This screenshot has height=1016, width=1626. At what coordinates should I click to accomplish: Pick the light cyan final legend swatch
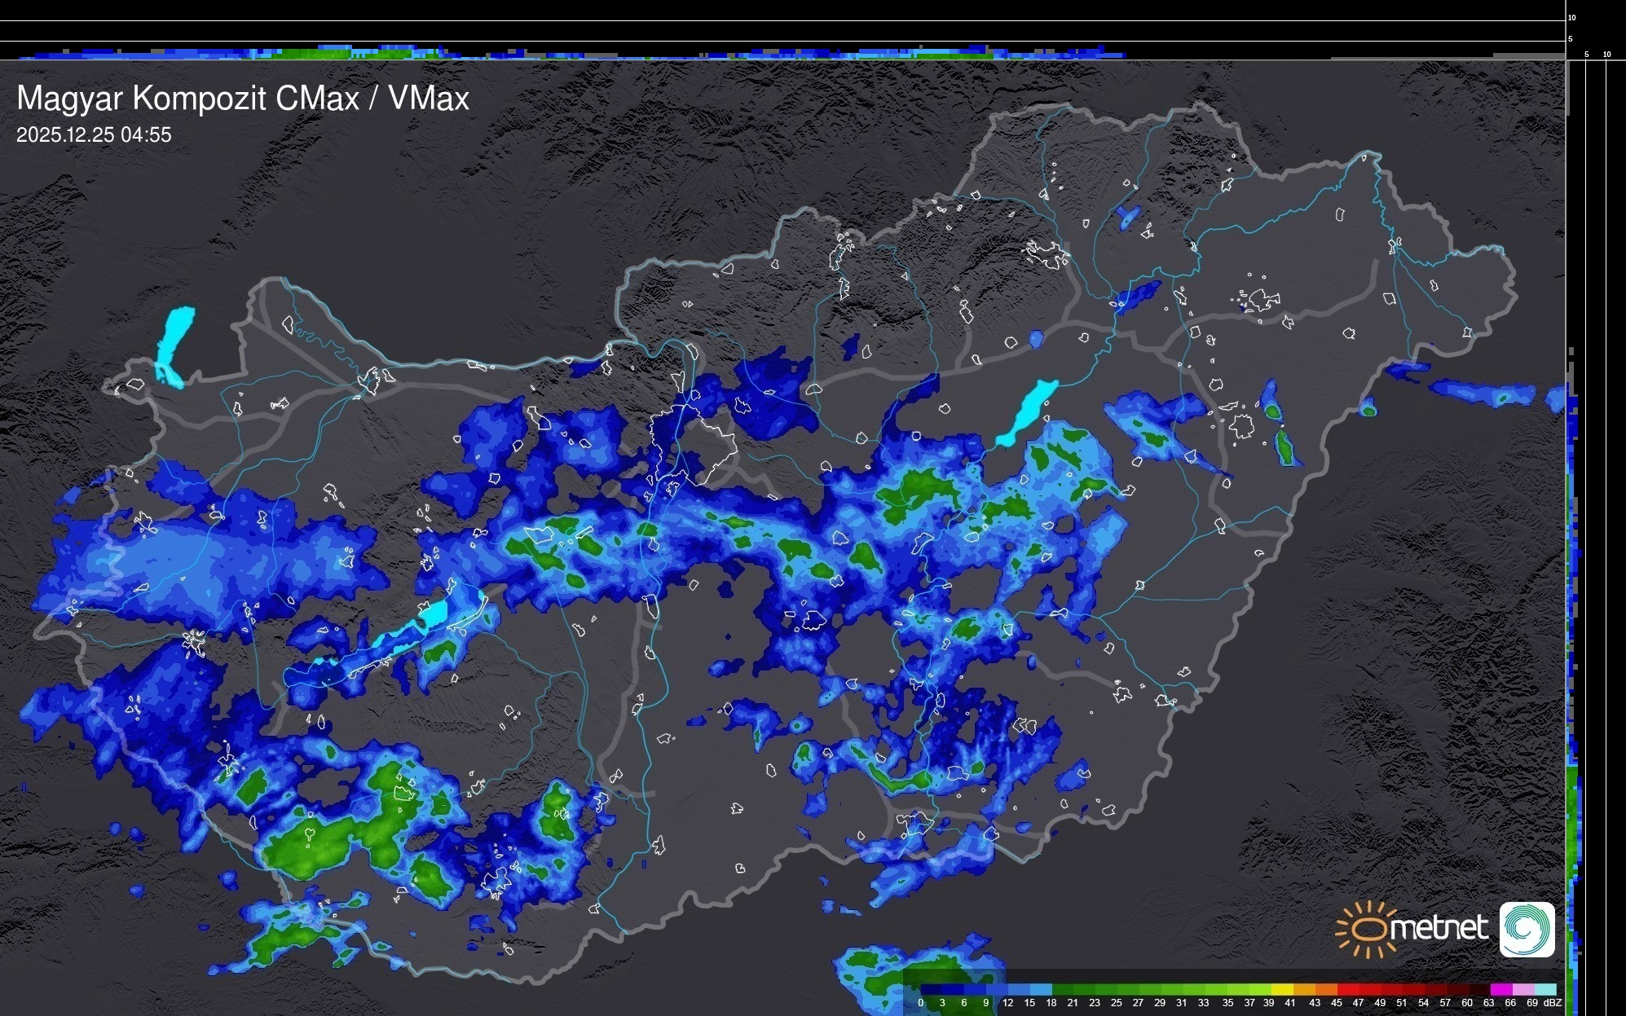click(x=1545, y=989)
